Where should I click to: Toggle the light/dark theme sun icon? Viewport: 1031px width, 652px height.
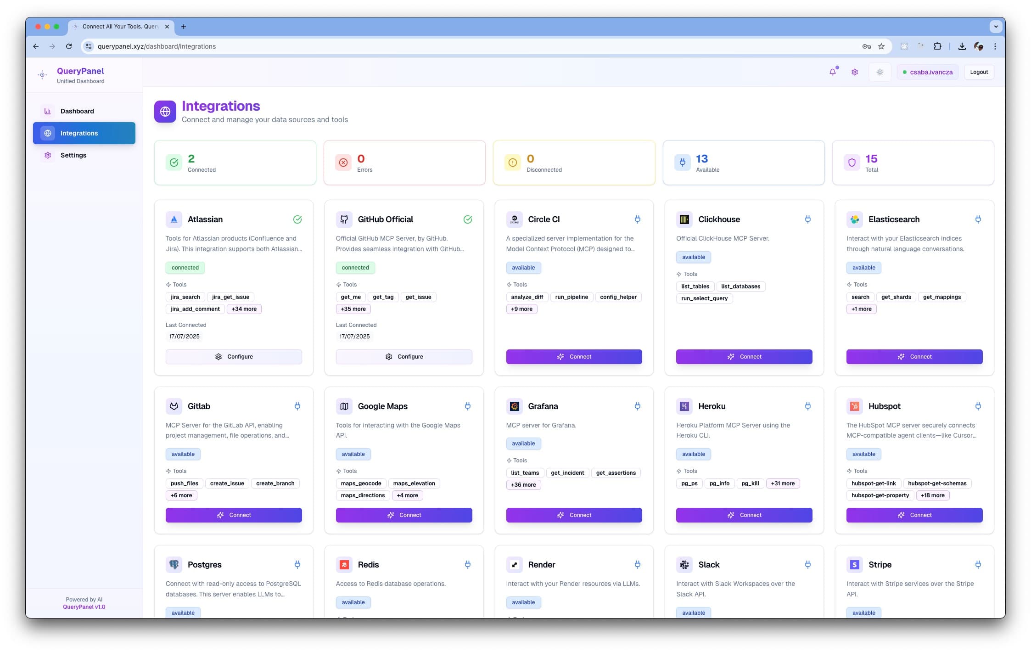(x=880, y=72)
